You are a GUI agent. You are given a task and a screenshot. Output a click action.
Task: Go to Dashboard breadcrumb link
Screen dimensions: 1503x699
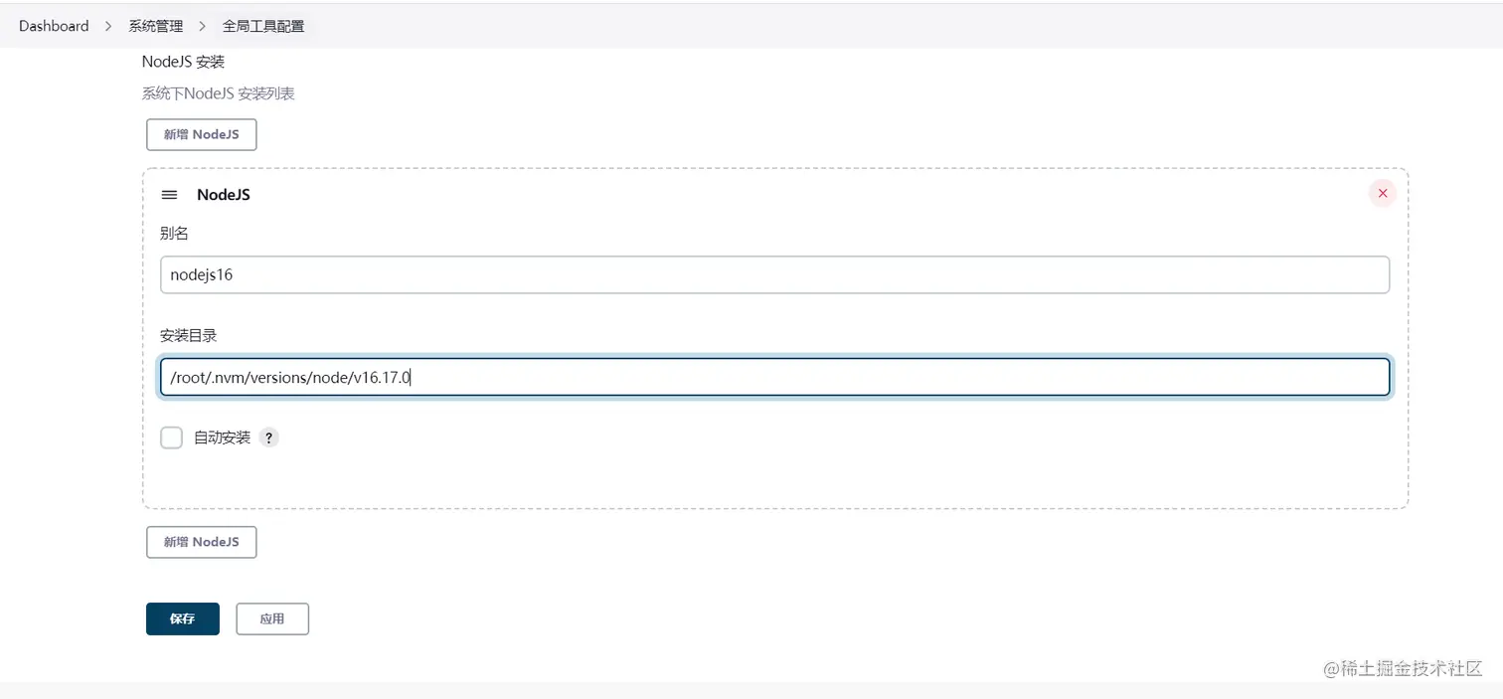(54, 26)
